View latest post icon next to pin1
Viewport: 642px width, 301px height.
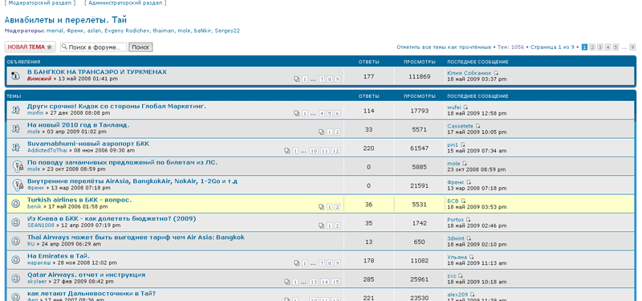(463, 145)
